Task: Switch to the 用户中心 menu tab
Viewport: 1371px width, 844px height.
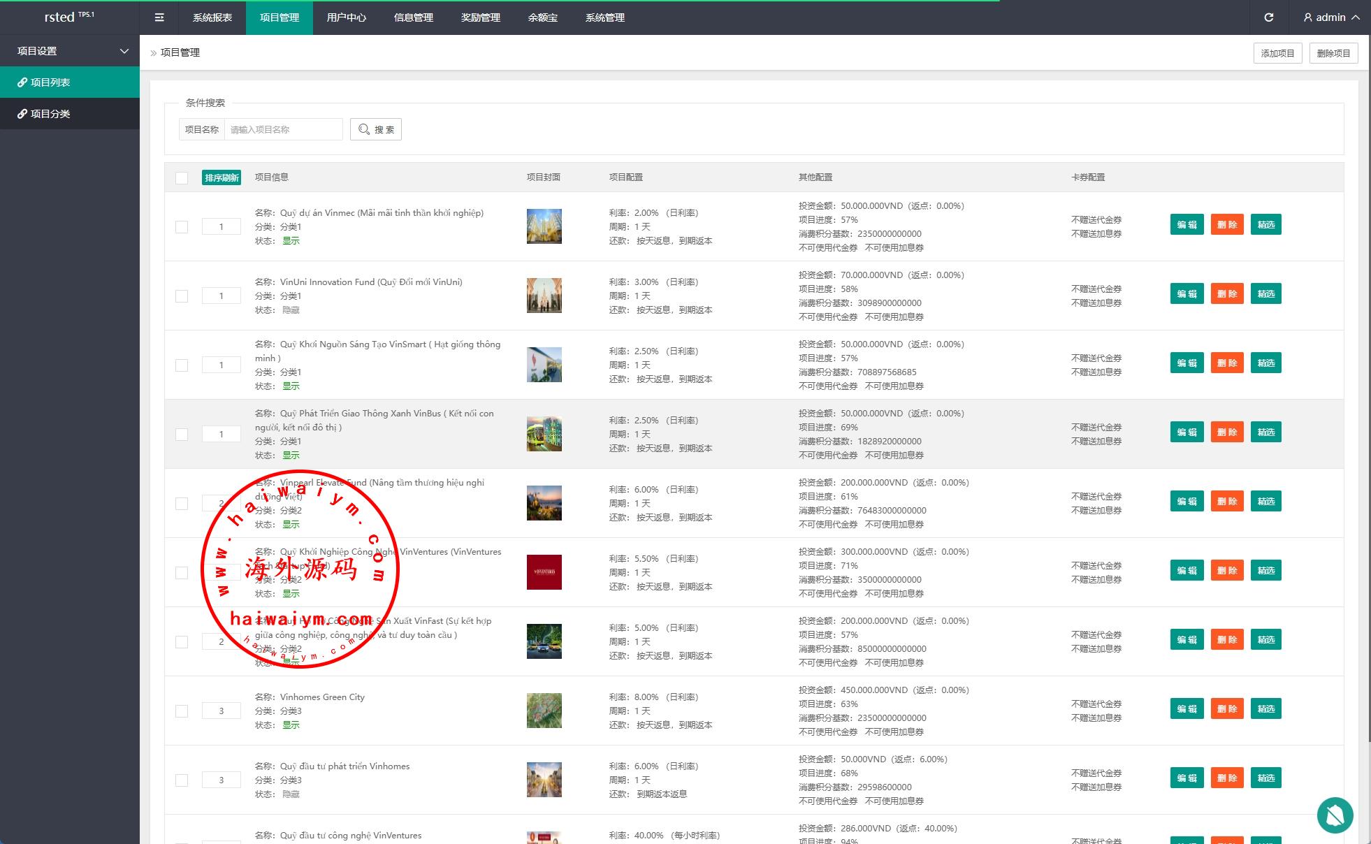Action: [x=347, y=17]
